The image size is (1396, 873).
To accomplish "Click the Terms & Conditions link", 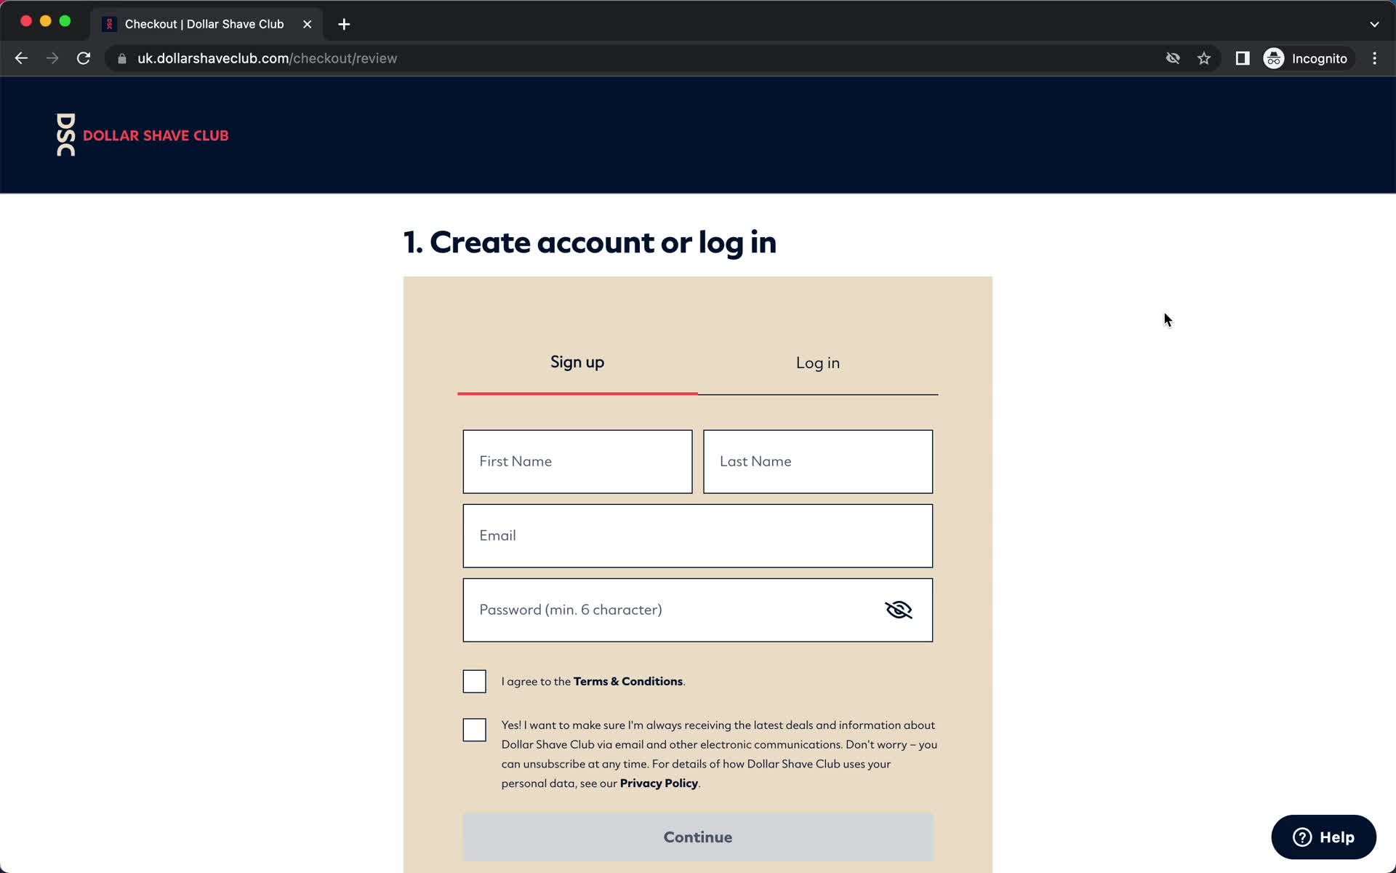I will tap(627, 681).
